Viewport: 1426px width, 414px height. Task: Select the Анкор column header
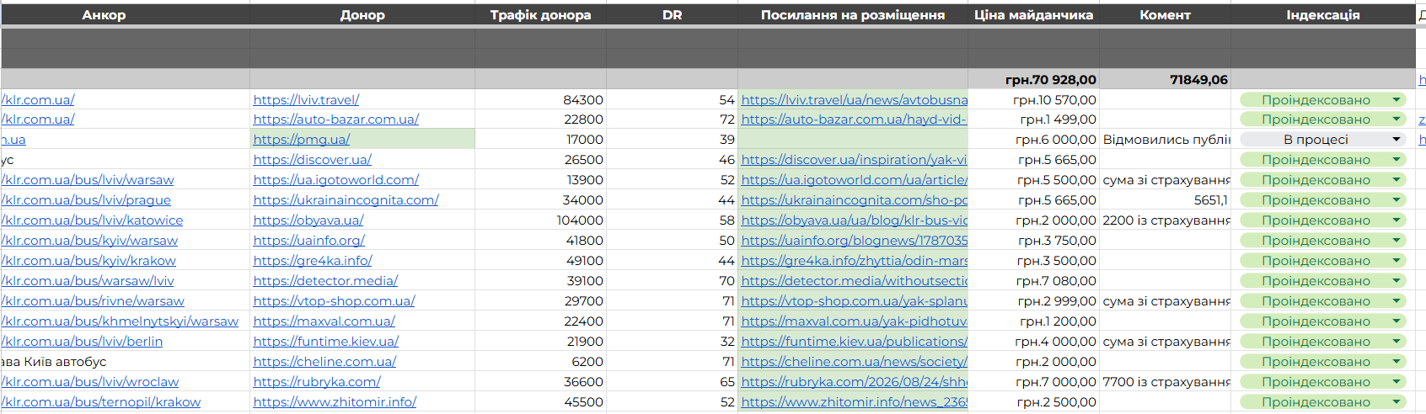(x=104, y=14)
